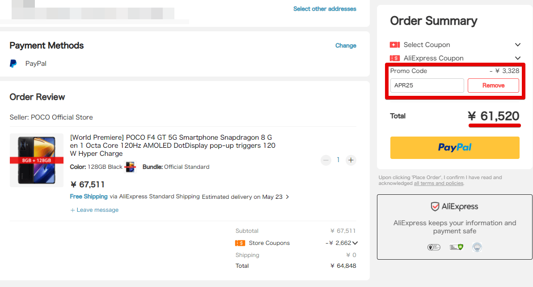This screenshot has width=533, height=287.
Task: Remove the APR25 promo code
Action: pyautogui.click(x=493, y=86)
